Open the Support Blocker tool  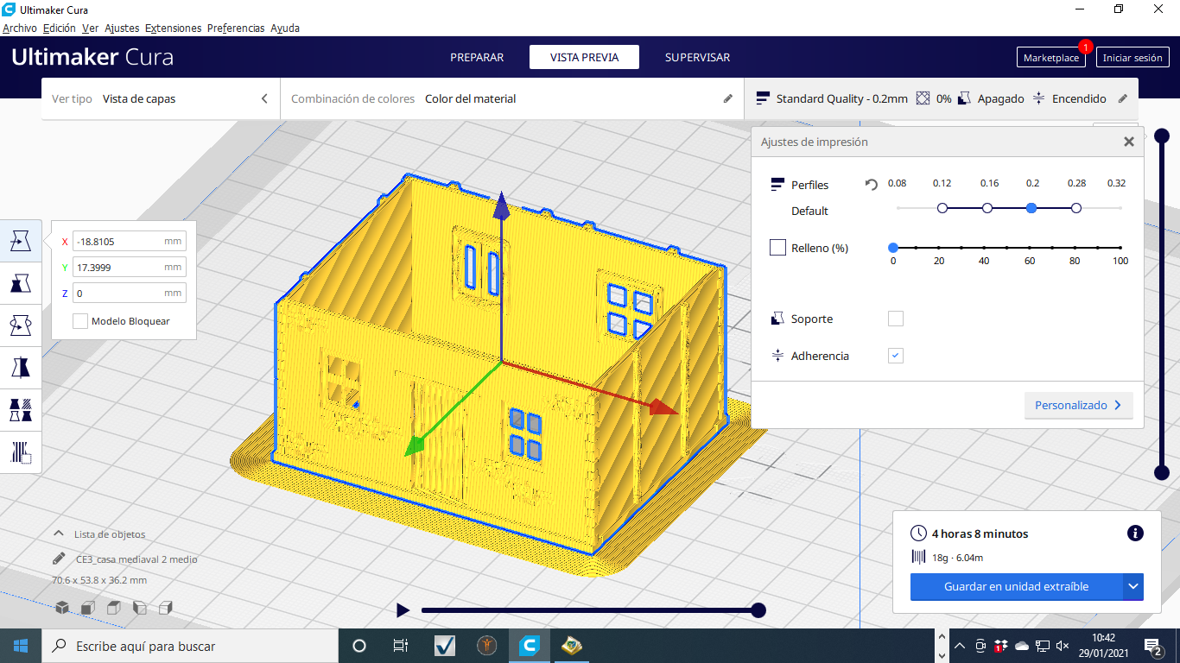click(20, 451)
